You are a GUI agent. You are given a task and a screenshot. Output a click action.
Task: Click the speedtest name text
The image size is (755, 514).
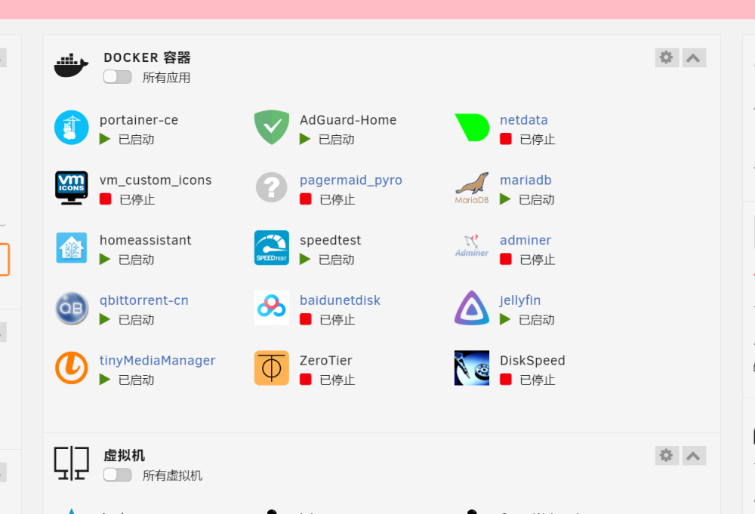(x=331, y=241)
